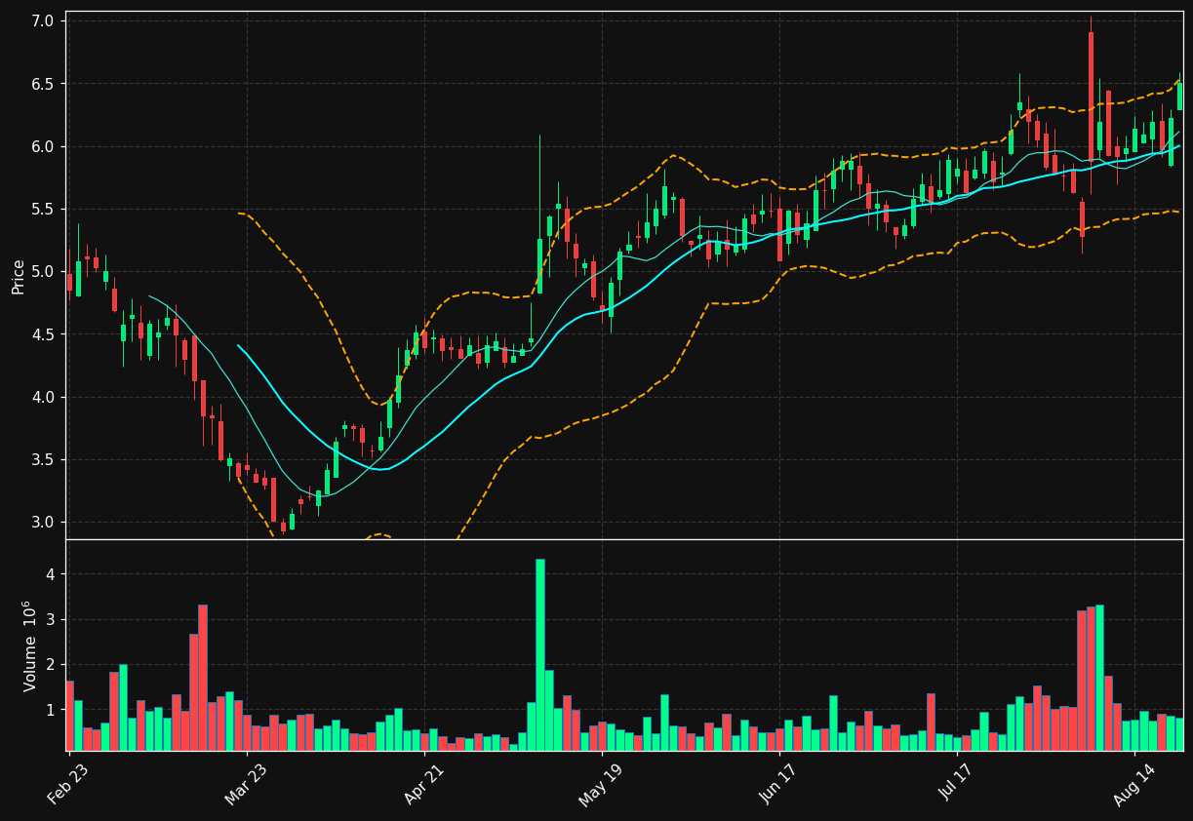Click the 'Aug 14' date label

pyautogui.click(x=1133, y=785)
